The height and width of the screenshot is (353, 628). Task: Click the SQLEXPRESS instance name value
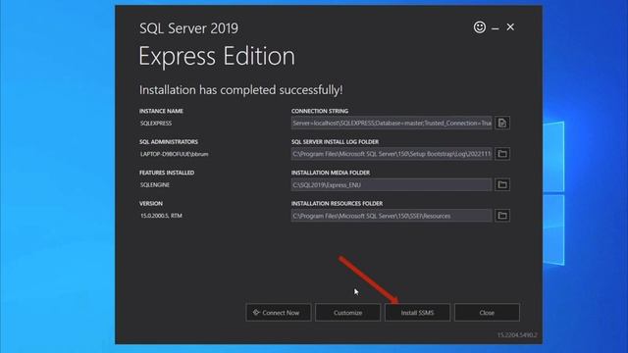point(156,124)
